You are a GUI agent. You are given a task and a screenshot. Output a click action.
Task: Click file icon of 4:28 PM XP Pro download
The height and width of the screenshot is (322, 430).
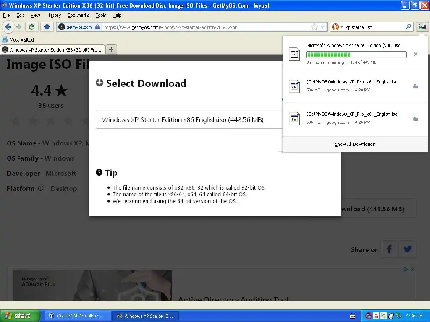(x=294, y=86)
